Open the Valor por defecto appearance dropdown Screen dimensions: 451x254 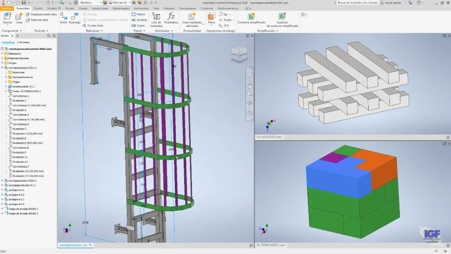point(120,3)
